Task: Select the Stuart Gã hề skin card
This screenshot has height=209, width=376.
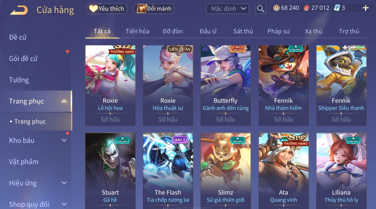Action: point(110,171)
